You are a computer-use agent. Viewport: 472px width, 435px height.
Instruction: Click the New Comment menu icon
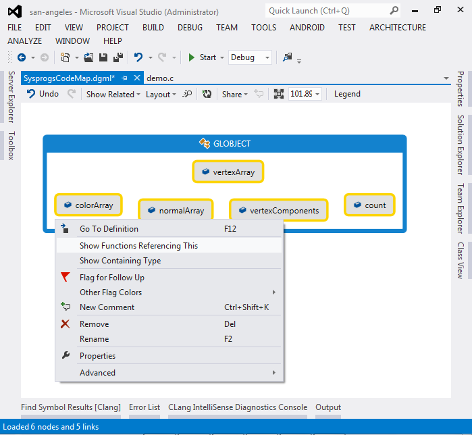tap(65, 307)
